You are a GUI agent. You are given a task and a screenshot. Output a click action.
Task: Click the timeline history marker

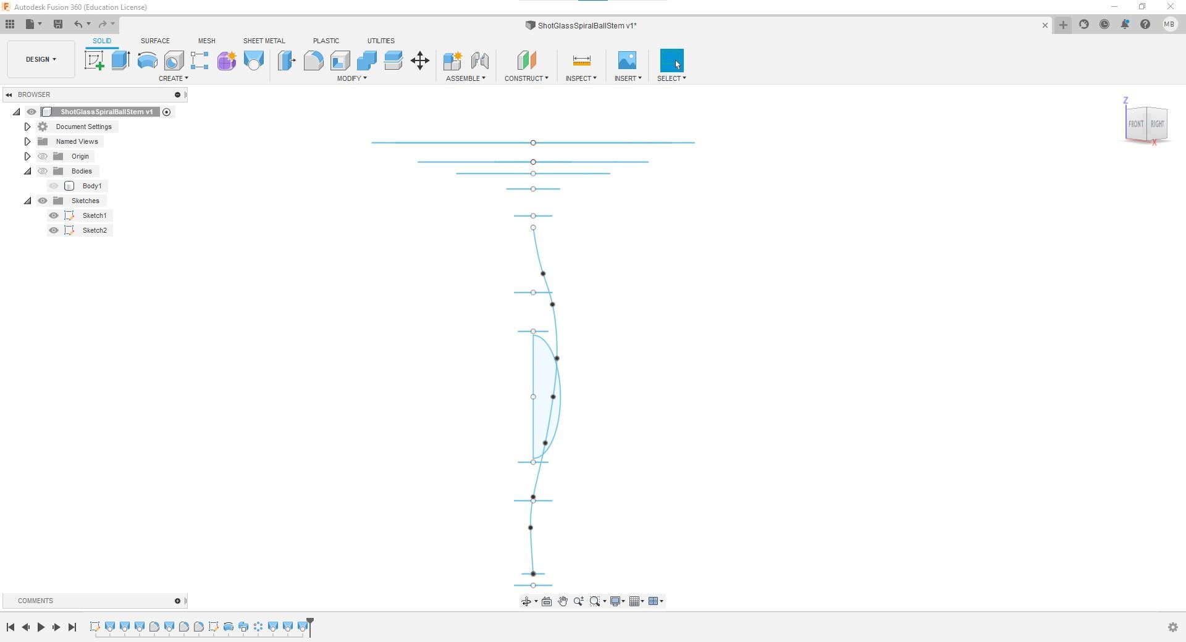[x=310, y=626]
